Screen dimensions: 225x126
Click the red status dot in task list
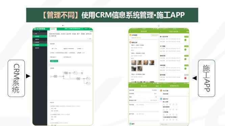[185, 78]
